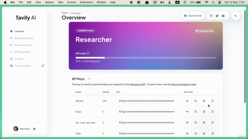The width and height of the screenshot is (248, 139).
Task: Copy the default API key
Action: click(196, 101)
